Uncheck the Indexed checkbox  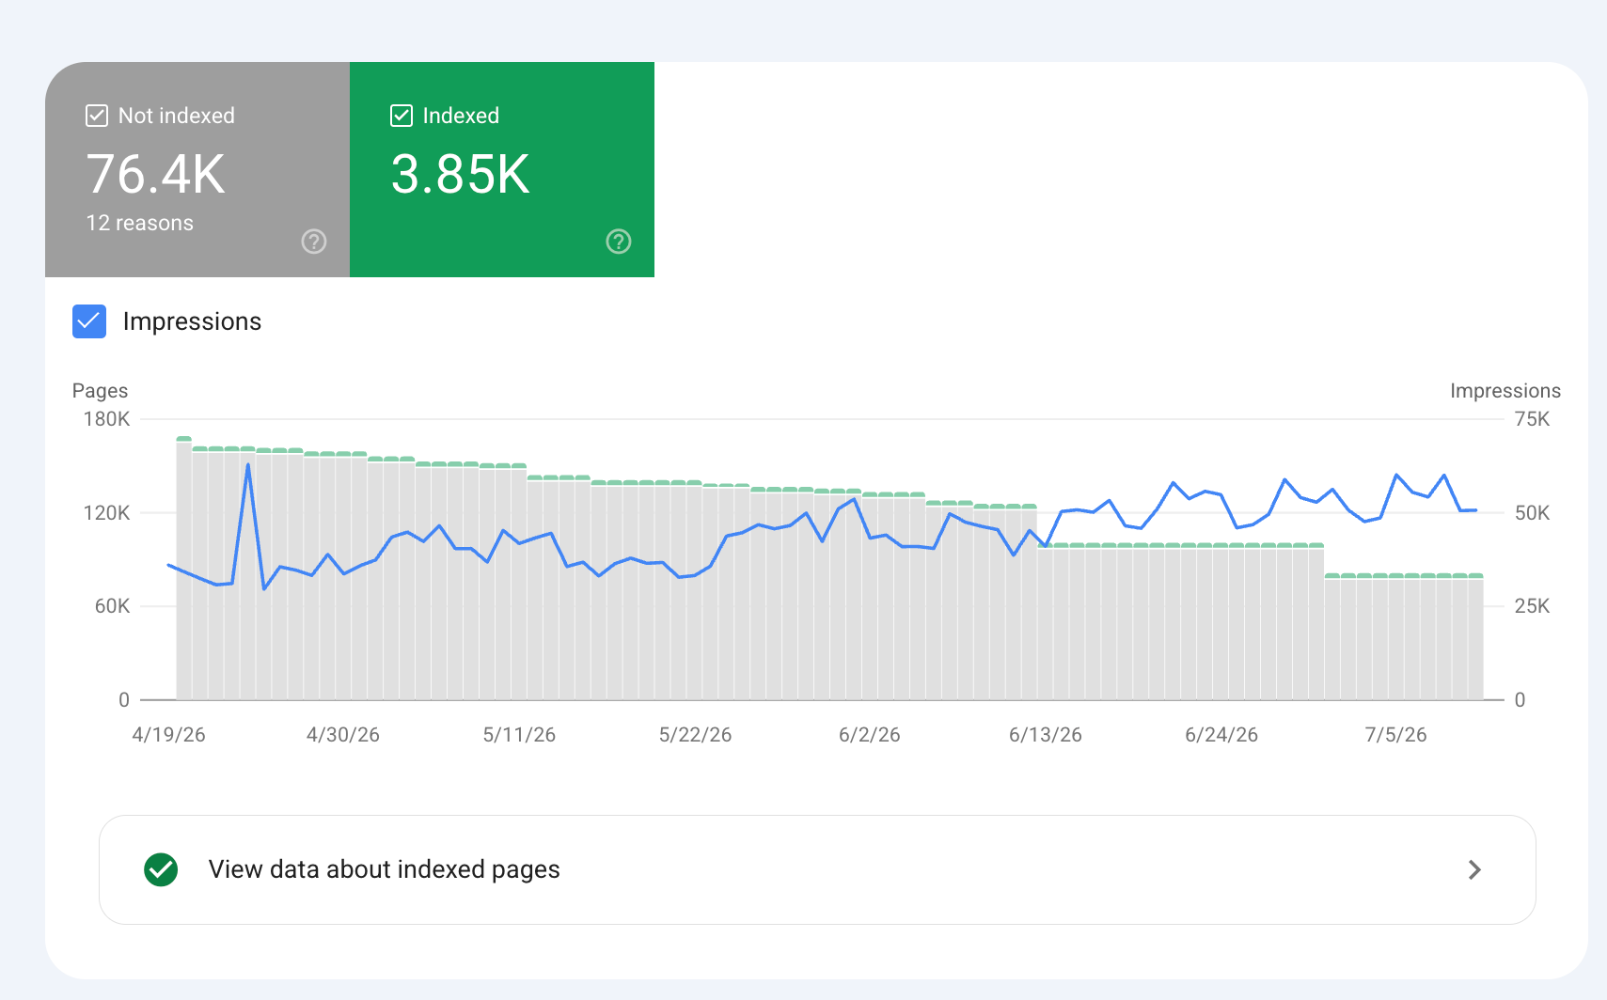point(402,116)
